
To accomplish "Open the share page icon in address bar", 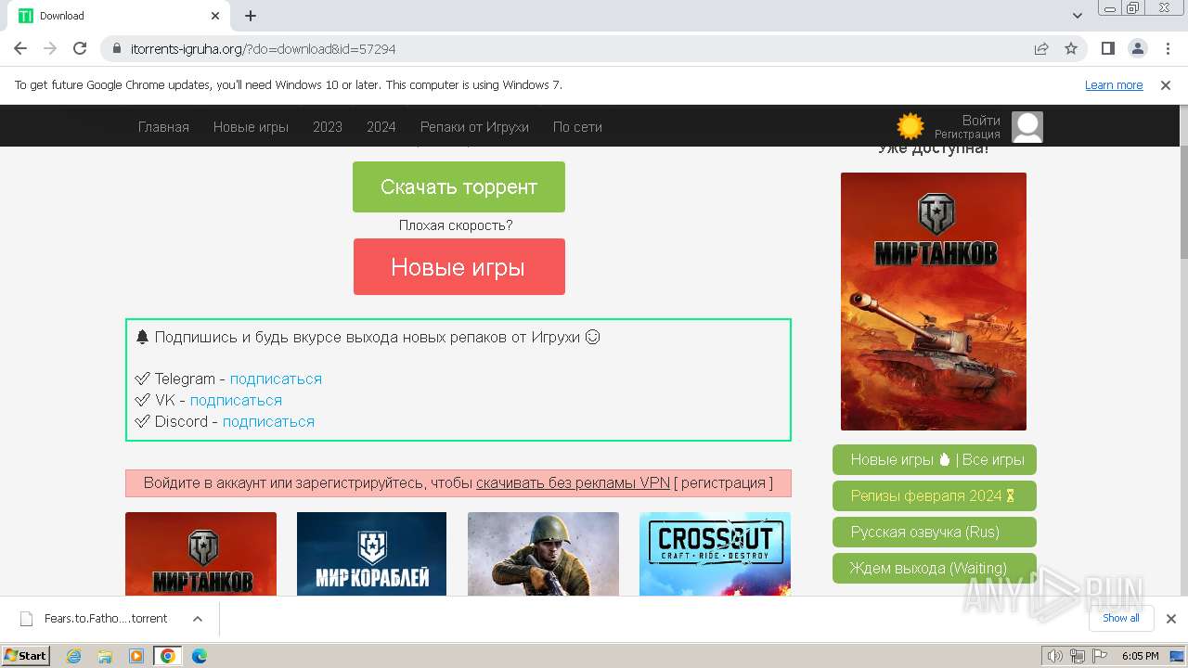I will coord(1041,48).
